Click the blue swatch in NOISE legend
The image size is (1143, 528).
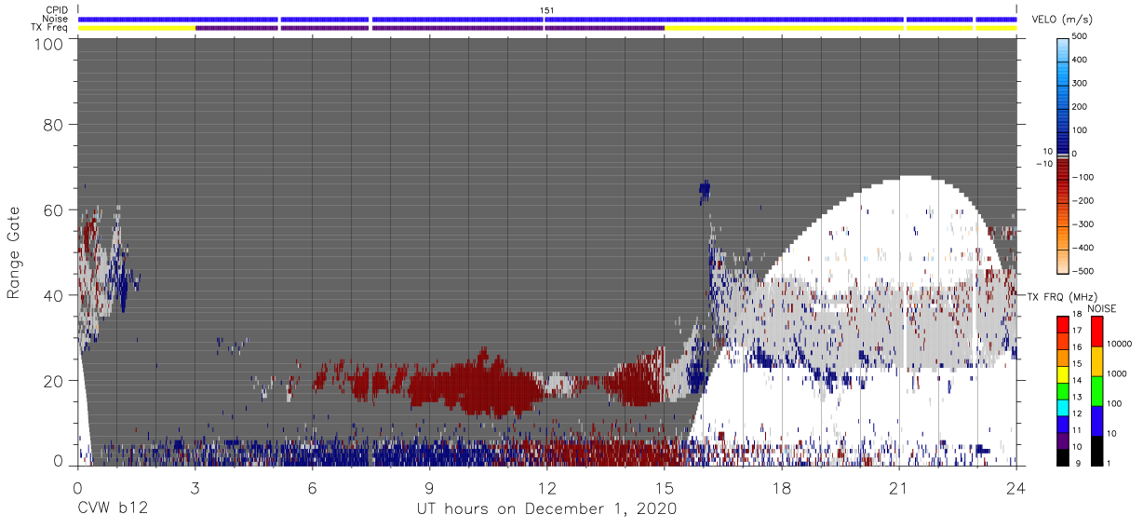pos(1097,421)
